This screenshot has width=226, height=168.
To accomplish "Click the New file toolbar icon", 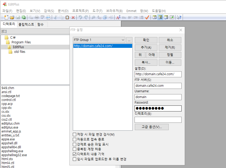I will click(6, 17).
